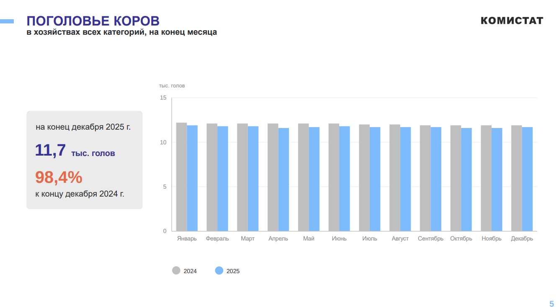Click the blue 2025 legend circle
559x307 pixels.
point(219,271)
